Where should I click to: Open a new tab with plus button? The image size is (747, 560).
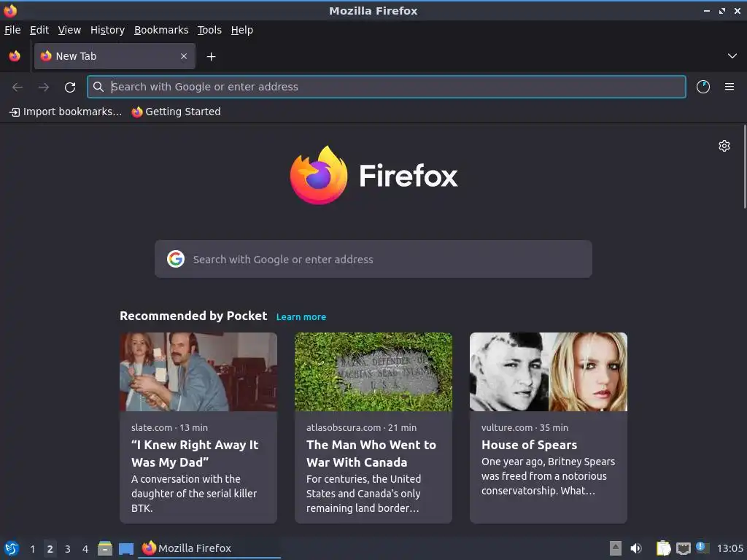tap(211, 57)
